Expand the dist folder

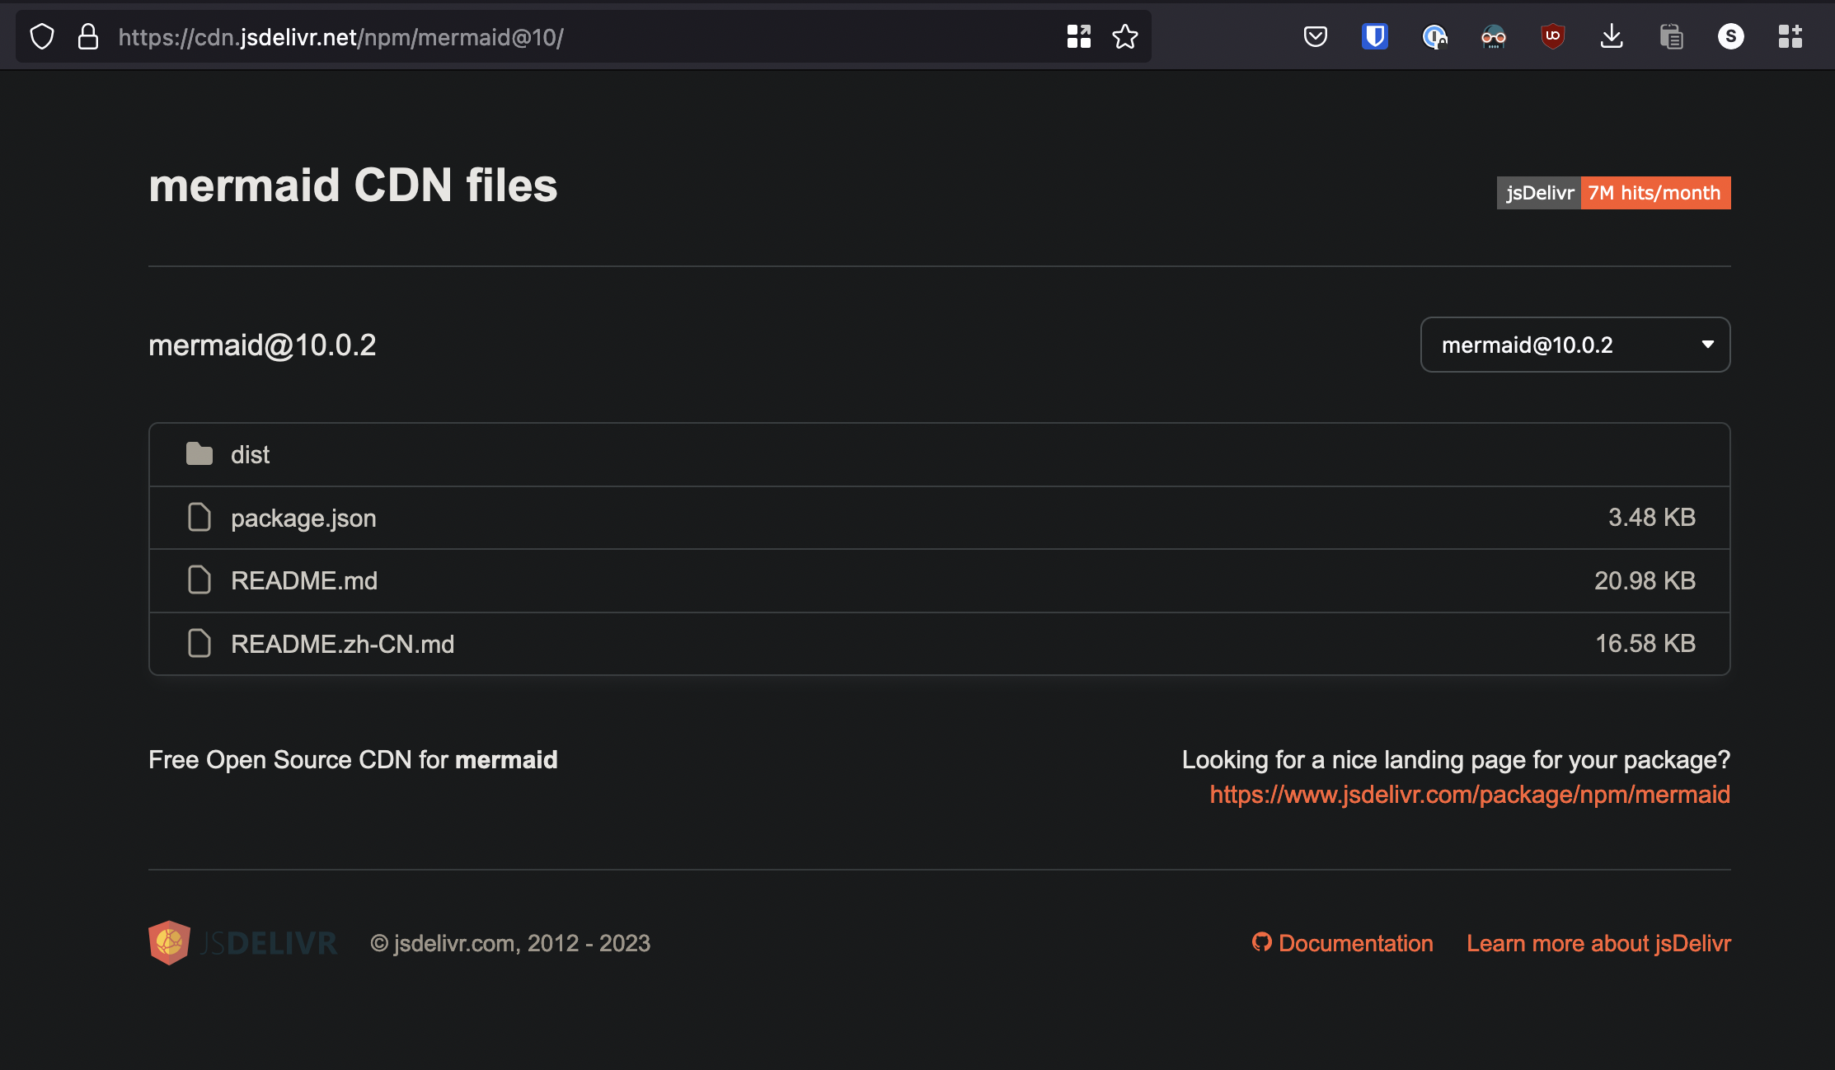pos(251,454)
